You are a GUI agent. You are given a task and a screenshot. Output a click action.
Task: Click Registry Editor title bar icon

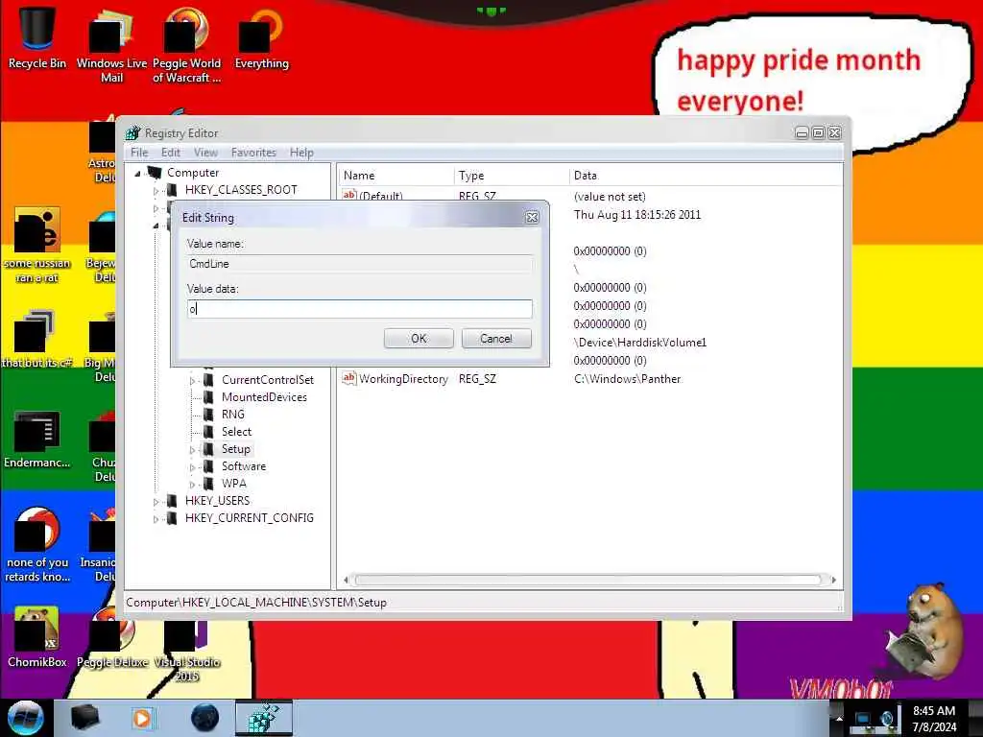click(132, 132)
